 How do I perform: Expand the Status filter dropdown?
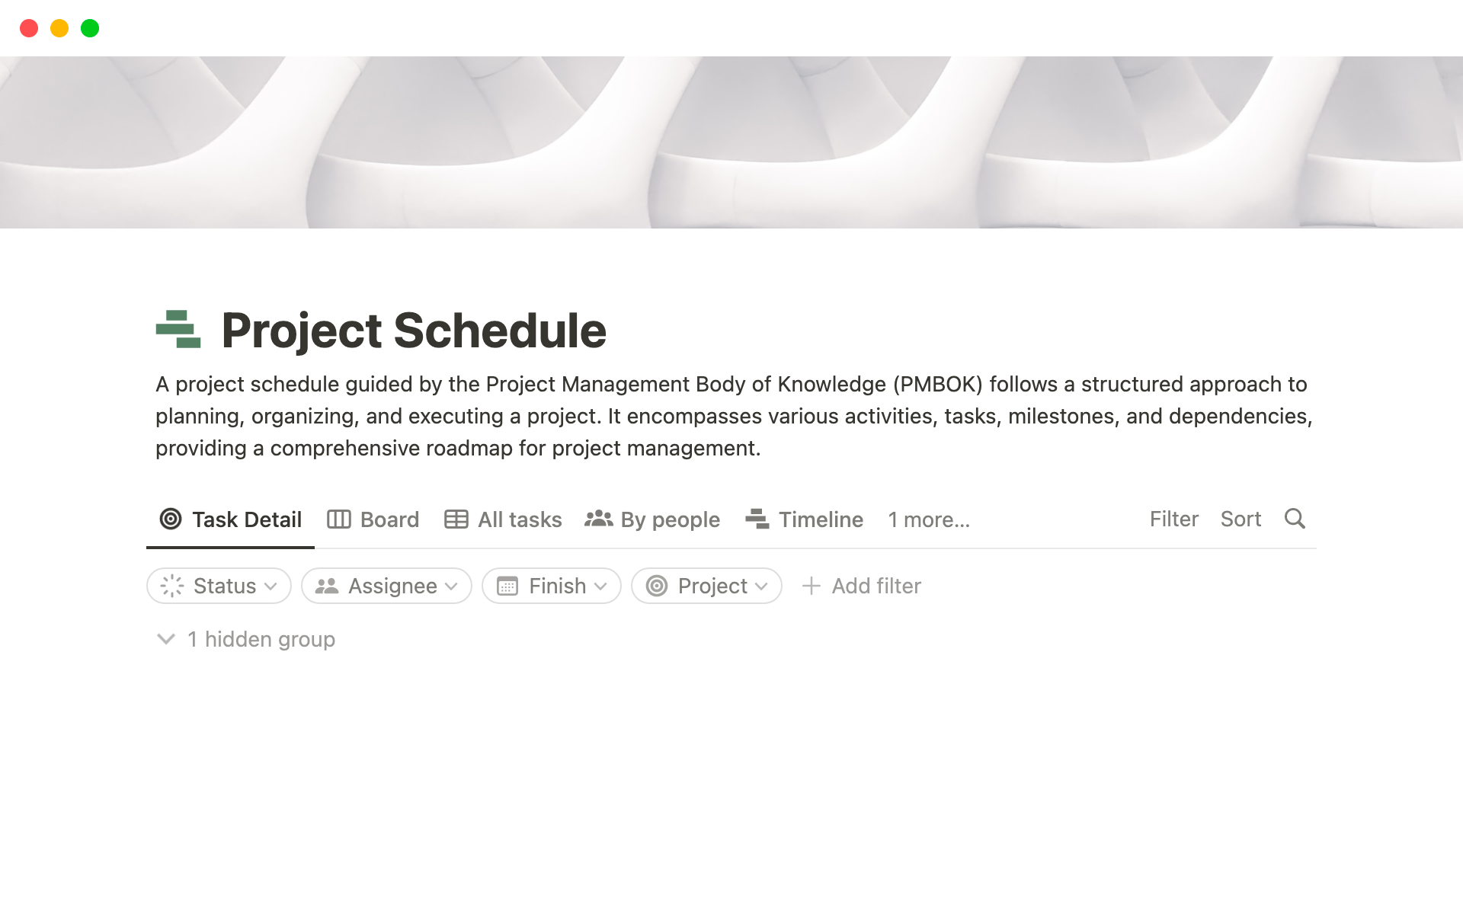tap(219, 586)
